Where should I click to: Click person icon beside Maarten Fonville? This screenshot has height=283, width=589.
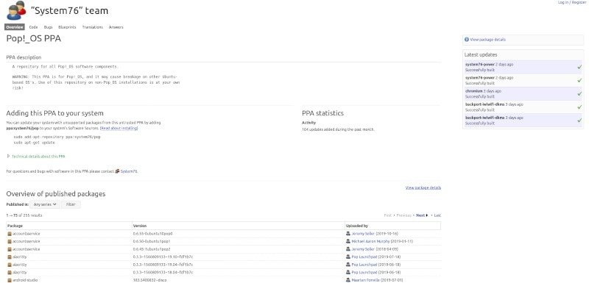pyautogui.click(x=348, y=280)
